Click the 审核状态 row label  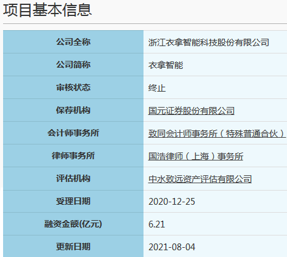click(x=73, y=87)
